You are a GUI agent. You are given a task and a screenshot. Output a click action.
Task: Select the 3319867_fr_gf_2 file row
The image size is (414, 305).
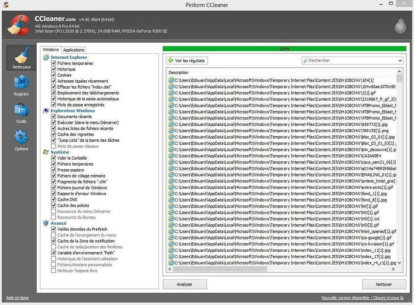point(282,99)
